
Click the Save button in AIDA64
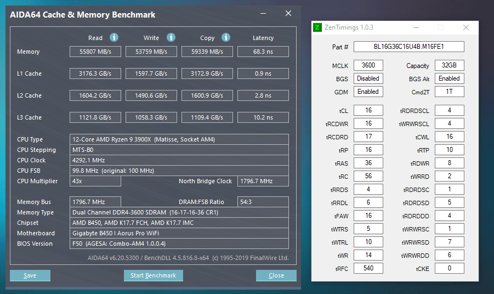(30, 275)
